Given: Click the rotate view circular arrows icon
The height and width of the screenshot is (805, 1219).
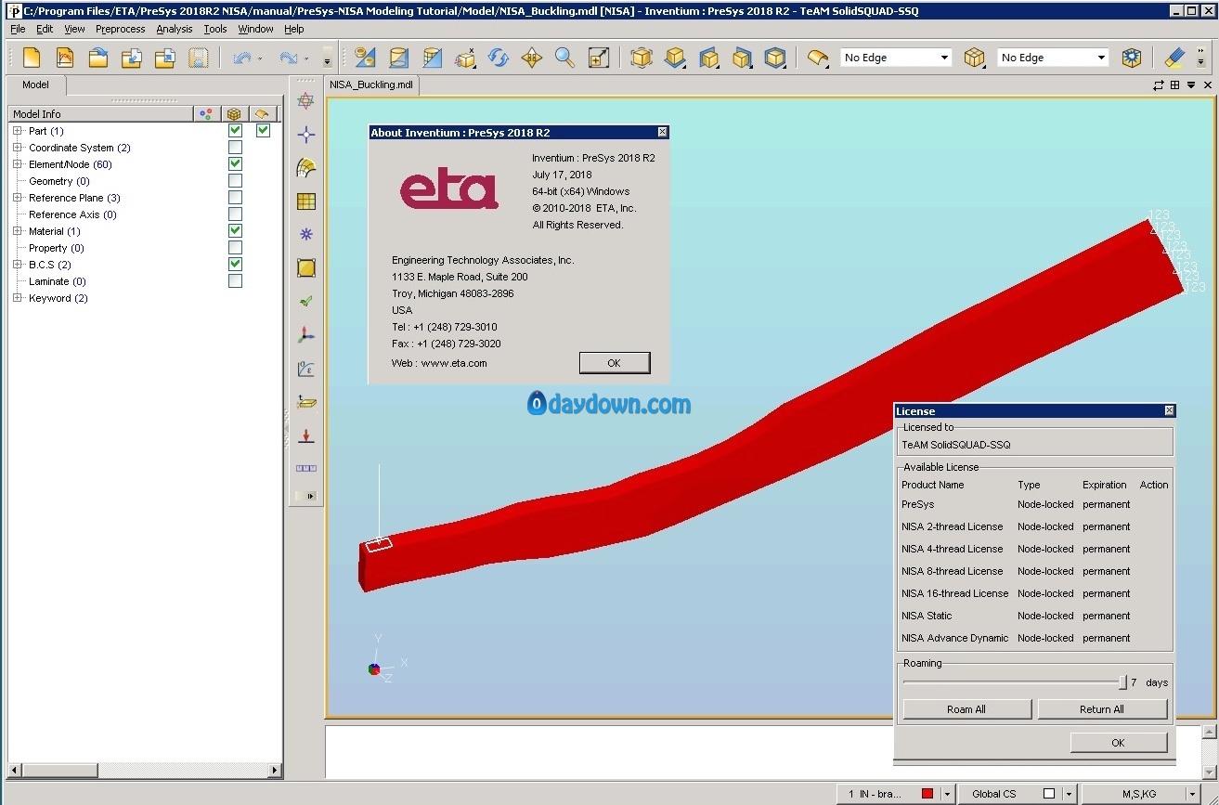Looking at the screenshot, I should click(x=499, y=58).
